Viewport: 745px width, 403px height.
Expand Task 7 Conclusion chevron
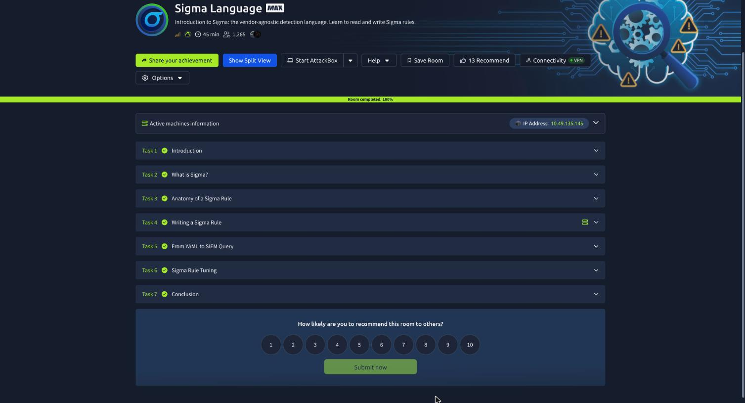tap(596, 294)
